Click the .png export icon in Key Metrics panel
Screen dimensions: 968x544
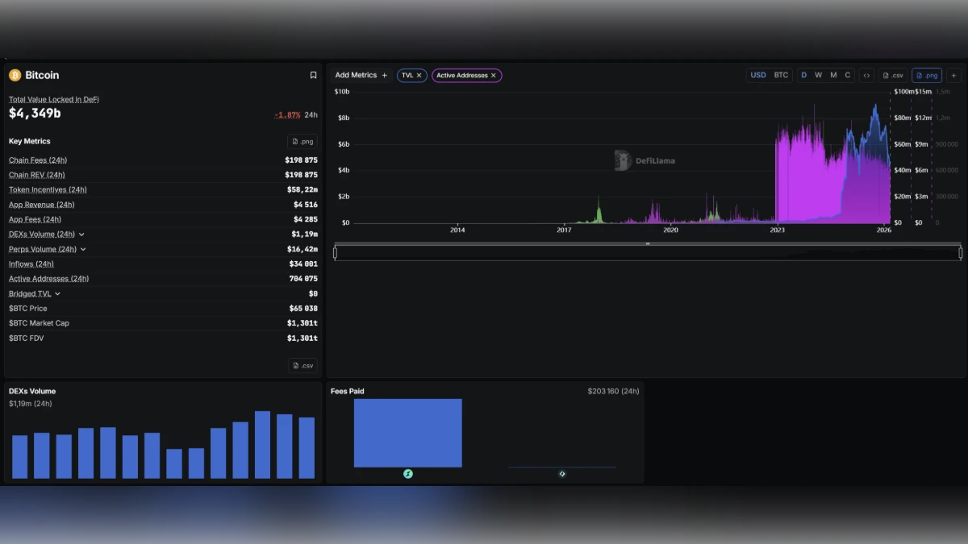303,141
